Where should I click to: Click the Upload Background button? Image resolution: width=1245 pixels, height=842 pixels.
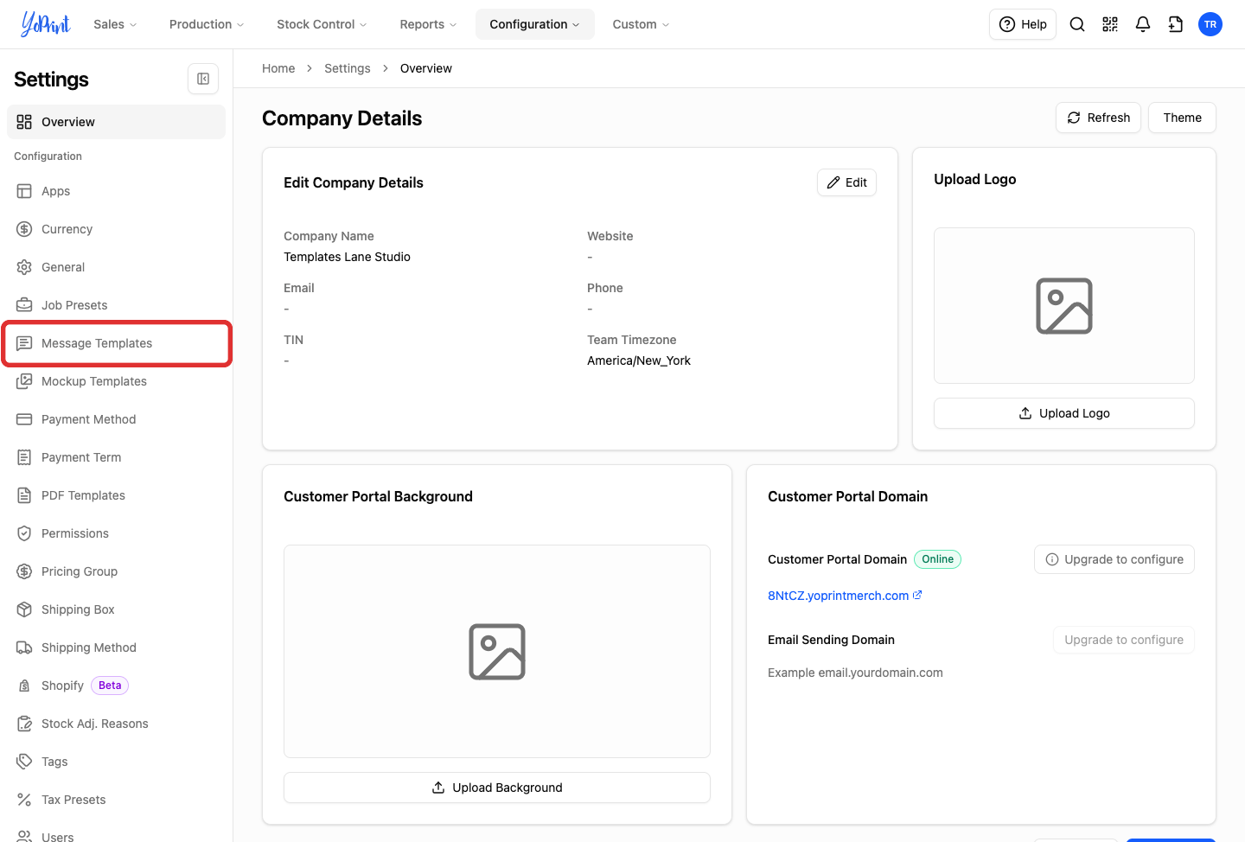(497, 788)
